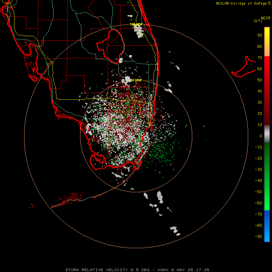Click the 10 value on the velocity scale
Image resolution: width=272 pixels, height=272 pixels.
260,125
